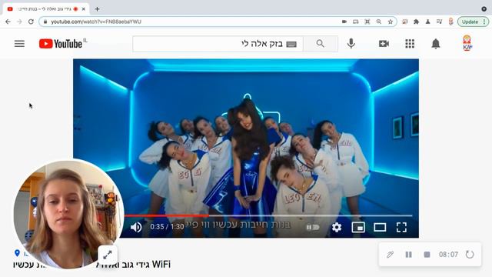Go forward in the browser
This screenshot has width=492, height=277.
[x=19, y=22]
